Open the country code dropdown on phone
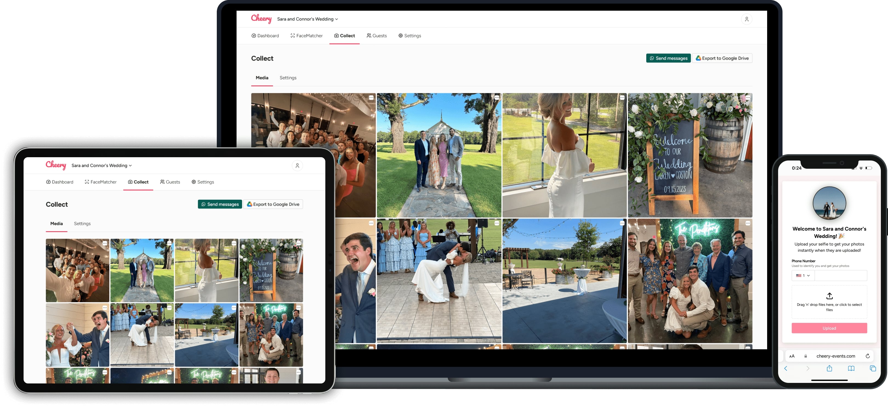 coord(803,275)
